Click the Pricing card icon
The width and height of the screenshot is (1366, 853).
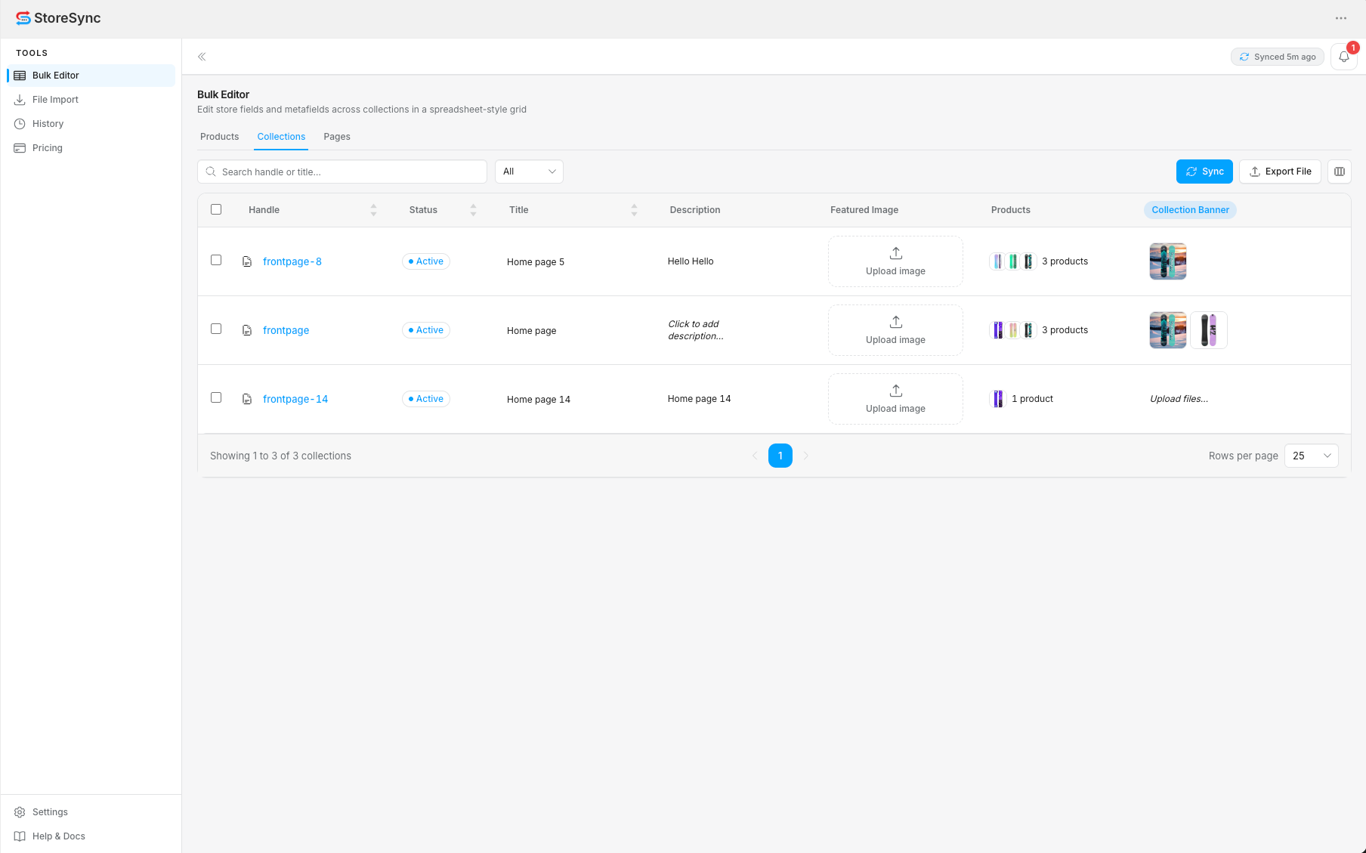tap(20, 148)
